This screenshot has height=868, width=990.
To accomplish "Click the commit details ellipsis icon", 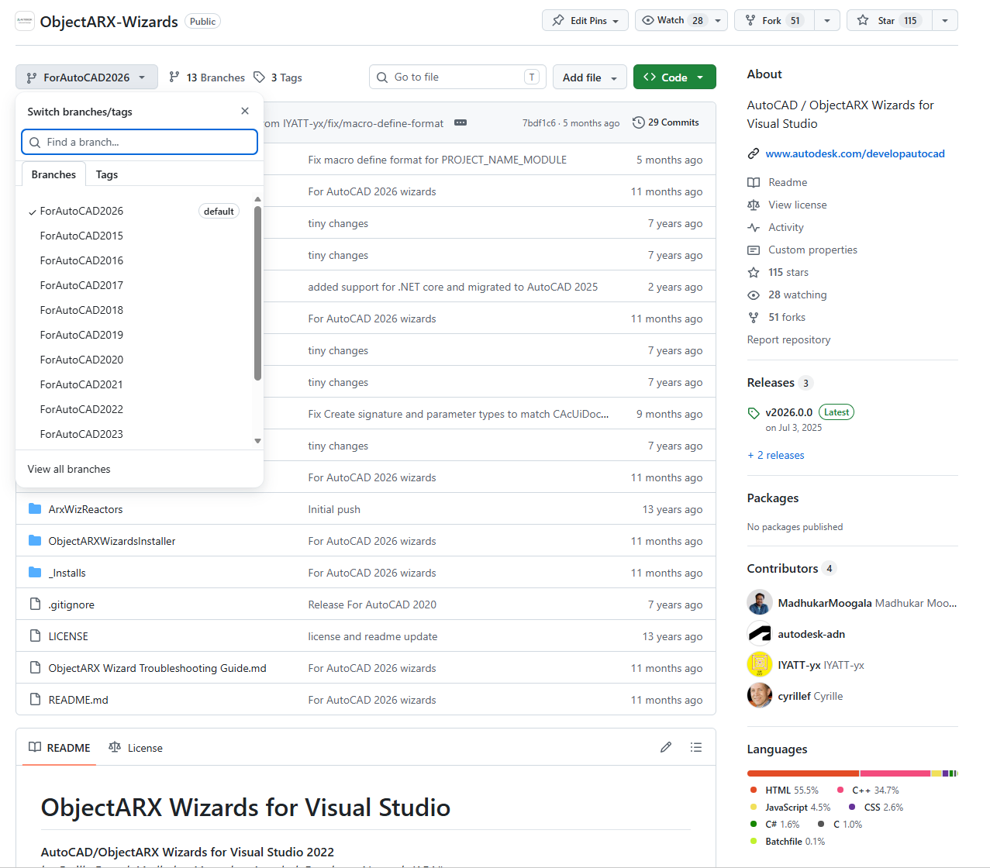I will click(461, 122).
